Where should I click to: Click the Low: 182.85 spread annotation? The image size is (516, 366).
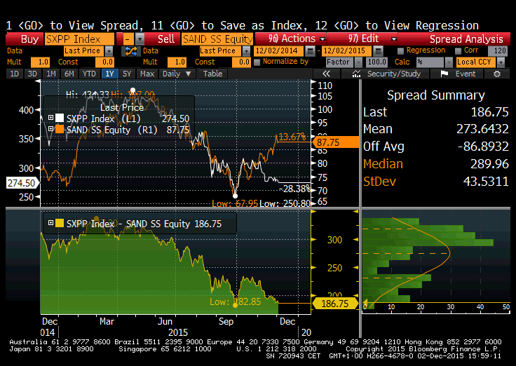click(x=236, y=301)
